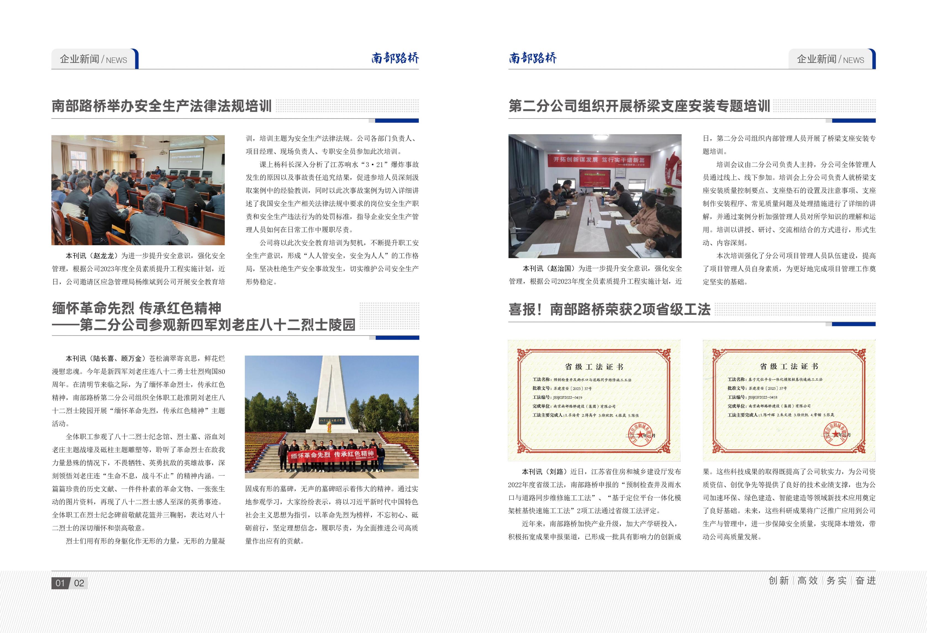Open the bridge bearing meeting room photo
This screenshot has height=633, width=927.
(x=595, y=196)
